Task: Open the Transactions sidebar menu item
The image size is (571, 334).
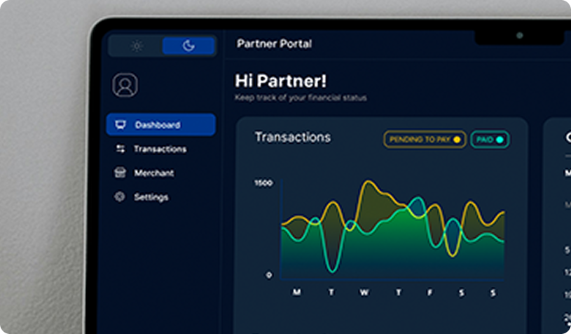Action: [160, 149]
